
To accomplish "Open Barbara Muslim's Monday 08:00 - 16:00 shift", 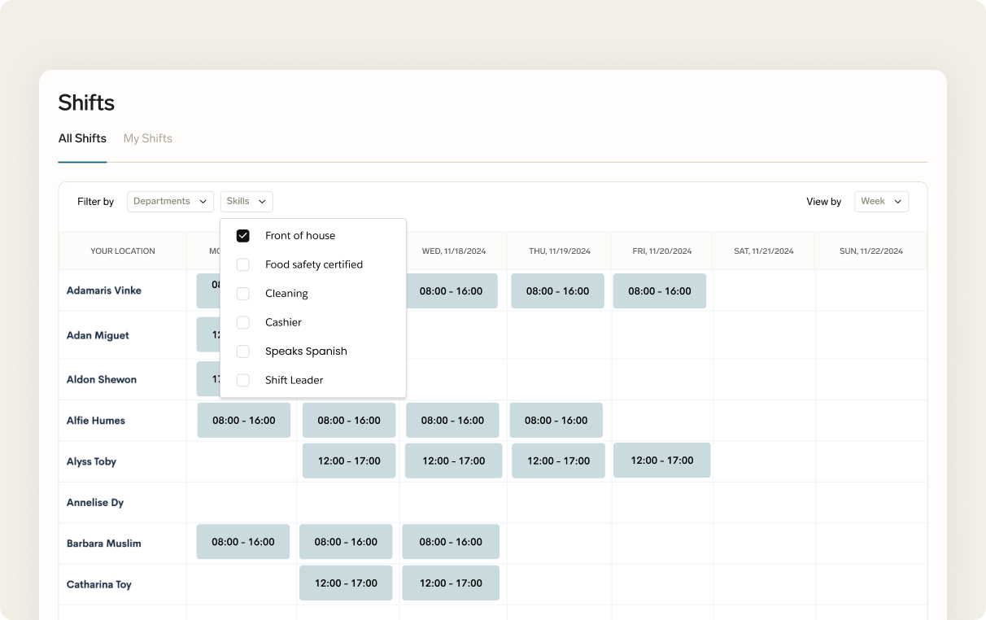I will pyautogui.click(x=243, y=542).
